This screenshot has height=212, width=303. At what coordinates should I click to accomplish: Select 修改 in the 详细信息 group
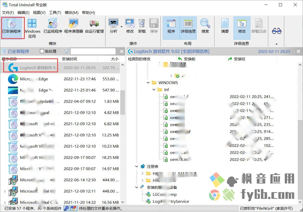tap(242, 28)
